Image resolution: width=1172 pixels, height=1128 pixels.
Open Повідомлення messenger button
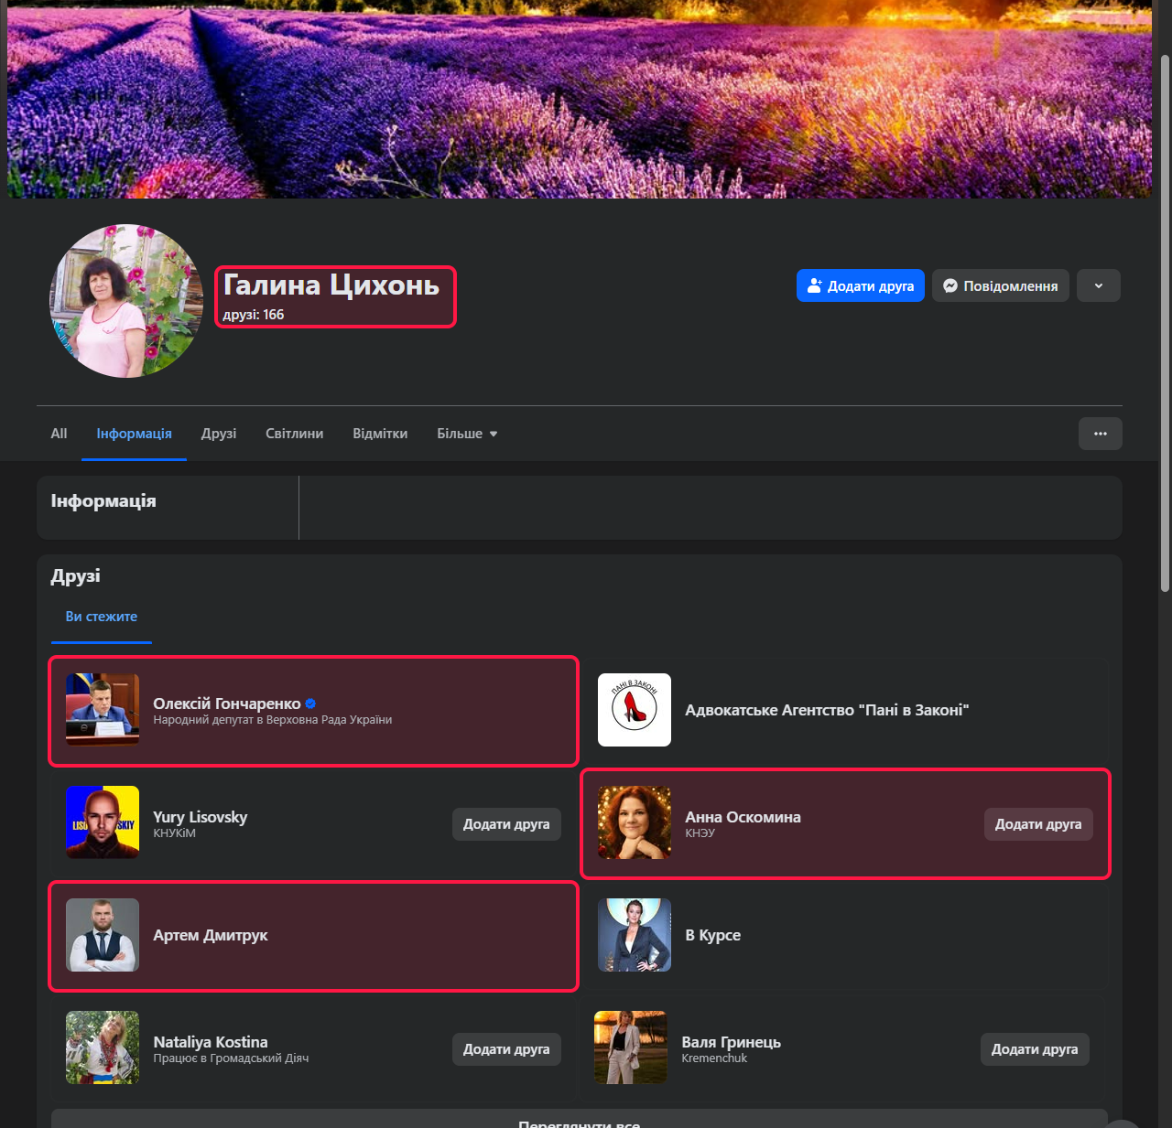(1001, 285)
